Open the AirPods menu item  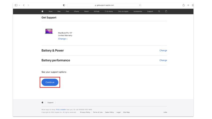click(96, 11)
